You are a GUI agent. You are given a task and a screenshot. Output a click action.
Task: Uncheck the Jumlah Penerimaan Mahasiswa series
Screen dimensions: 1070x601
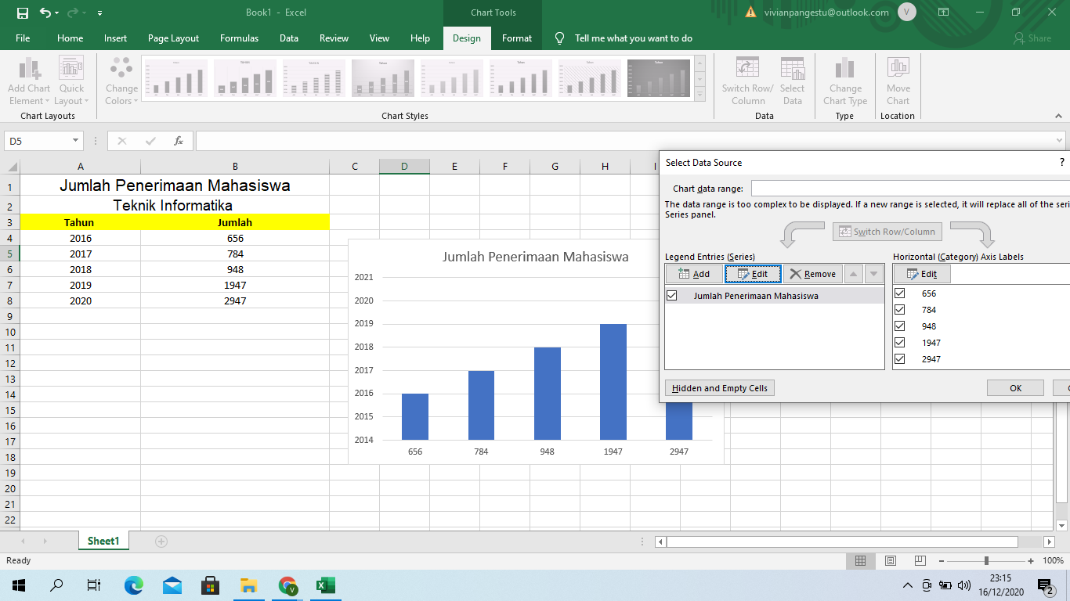[671, 295]
